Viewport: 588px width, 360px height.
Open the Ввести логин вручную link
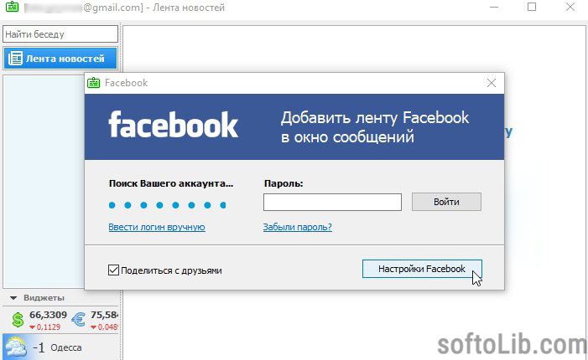tap(157, 227)
